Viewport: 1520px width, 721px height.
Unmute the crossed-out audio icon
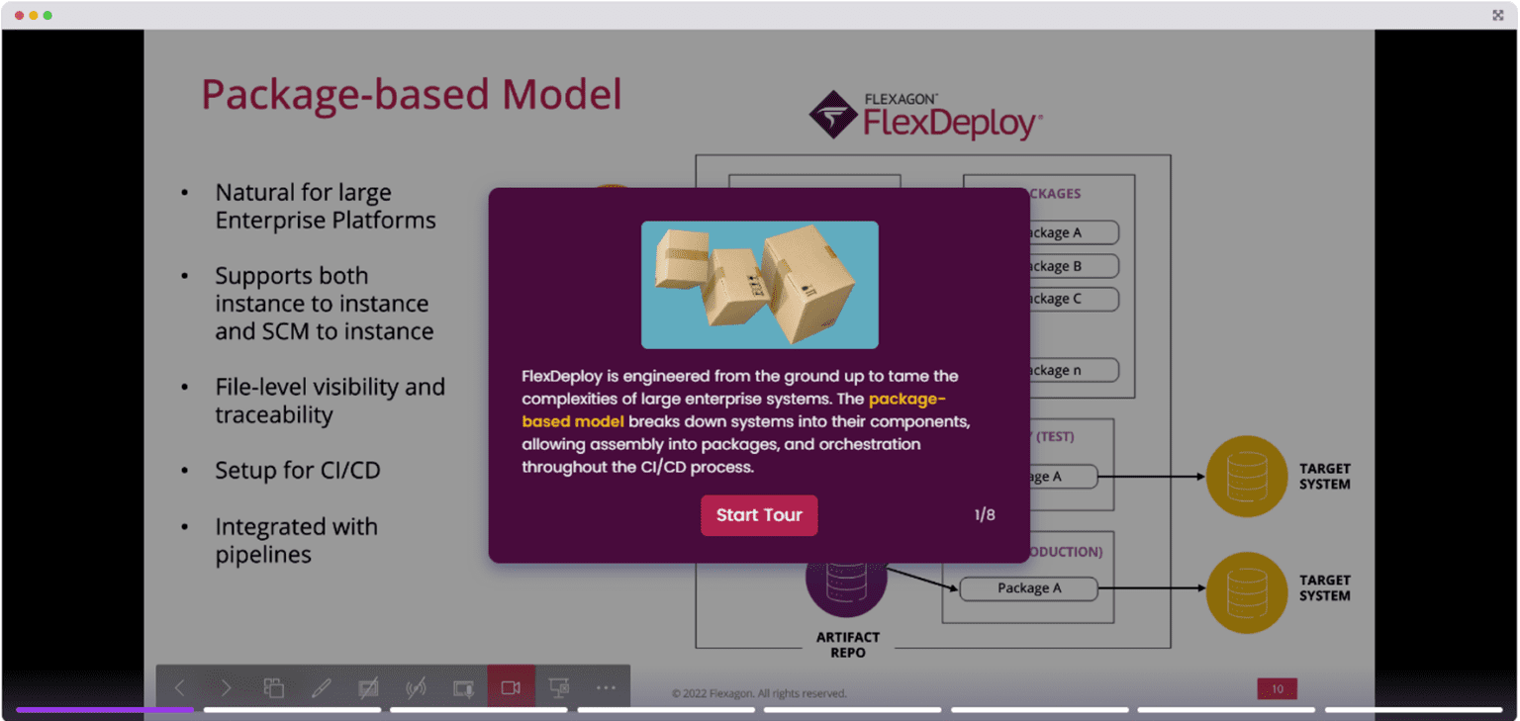coord(416,687)
